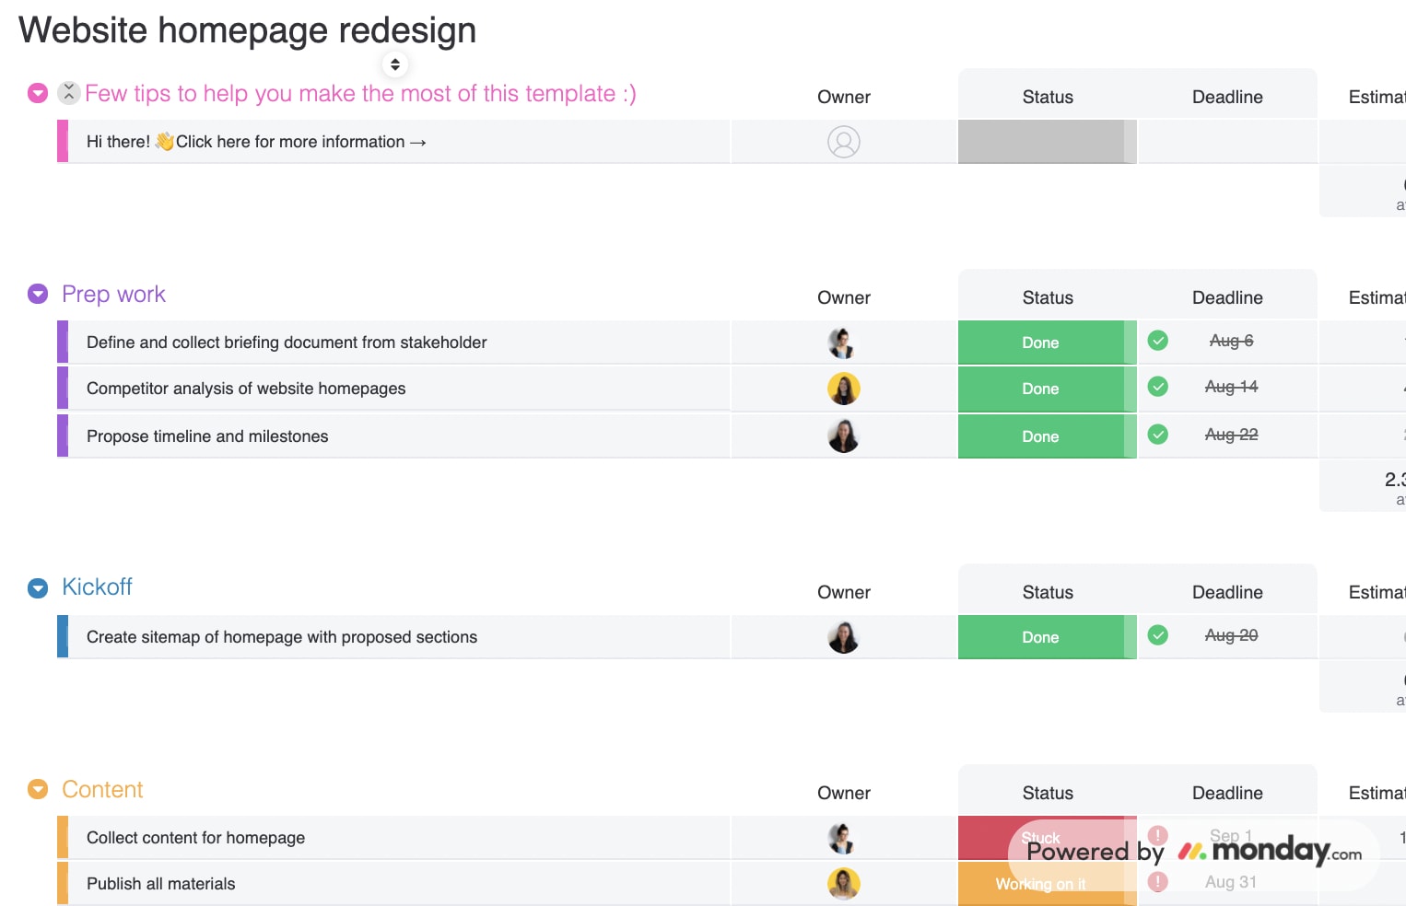Open 'Working on it' status for Publish all materials
1406x906 pixels.
(1047, 884)
